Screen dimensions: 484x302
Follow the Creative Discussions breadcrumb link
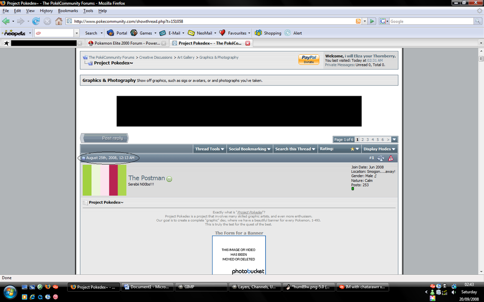pyautogui.click(x=156, y=57)
